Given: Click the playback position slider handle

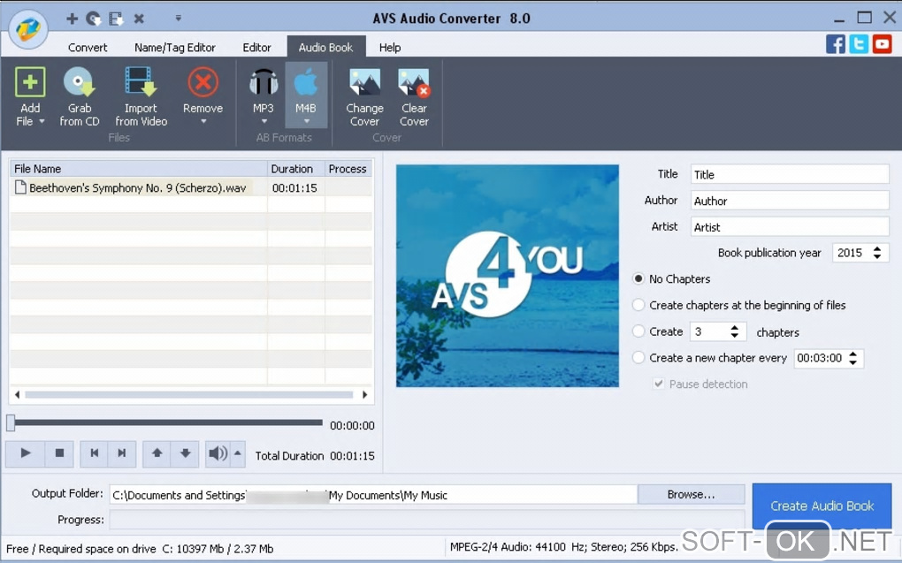Looking at the screenshot, I should tap(11, 422).
